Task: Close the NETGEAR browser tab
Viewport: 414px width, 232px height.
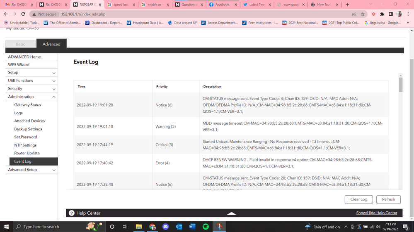Action: (x=100, y=5)
